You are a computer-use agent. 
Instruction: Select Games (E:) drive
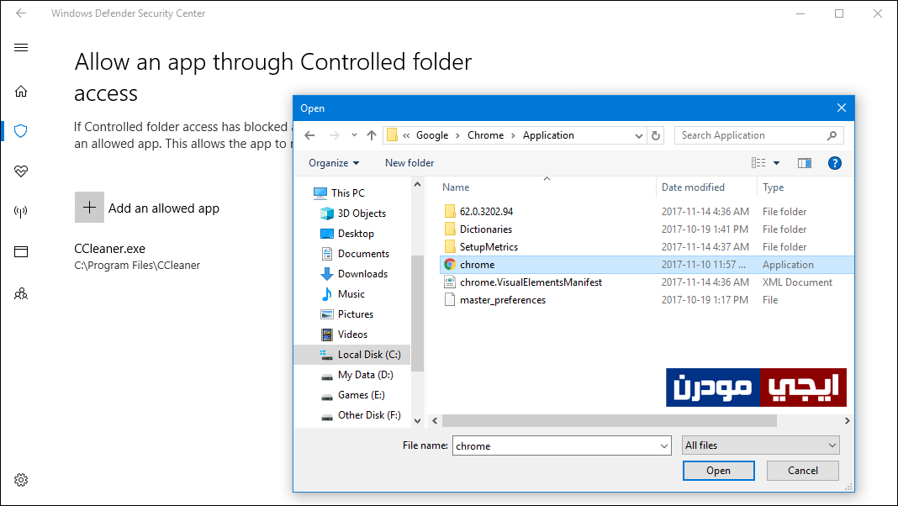click(x=361, y=395)
